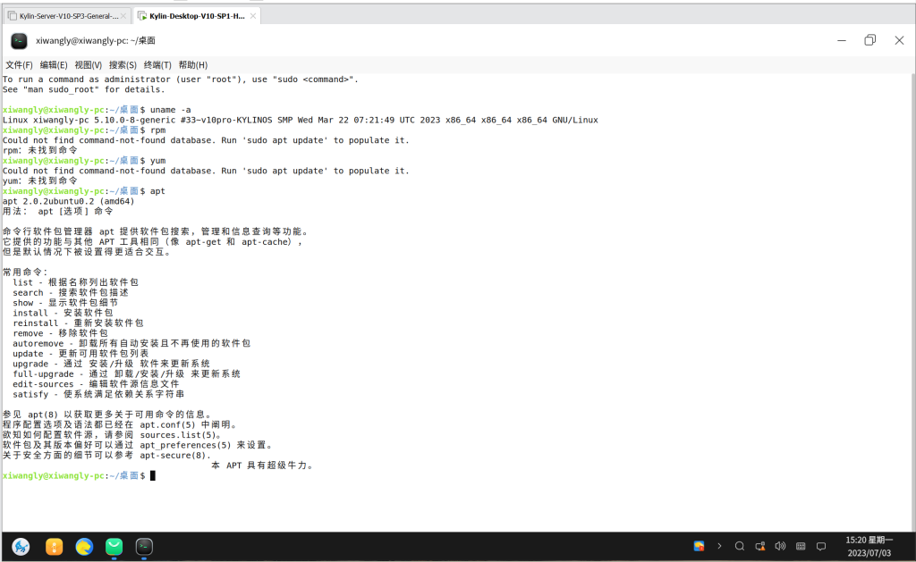The width and height of the screenshot is (916, 562).
Task: Open the volume speaker tray icon
Action: click(x=779, y=546)
